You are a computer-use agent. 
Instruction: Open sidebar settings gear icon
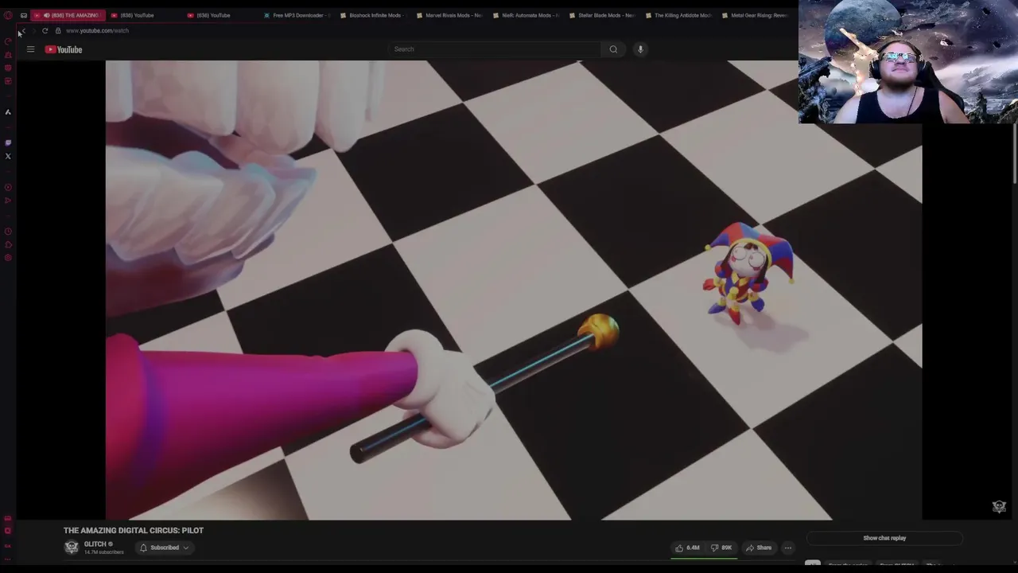[8, 257]
